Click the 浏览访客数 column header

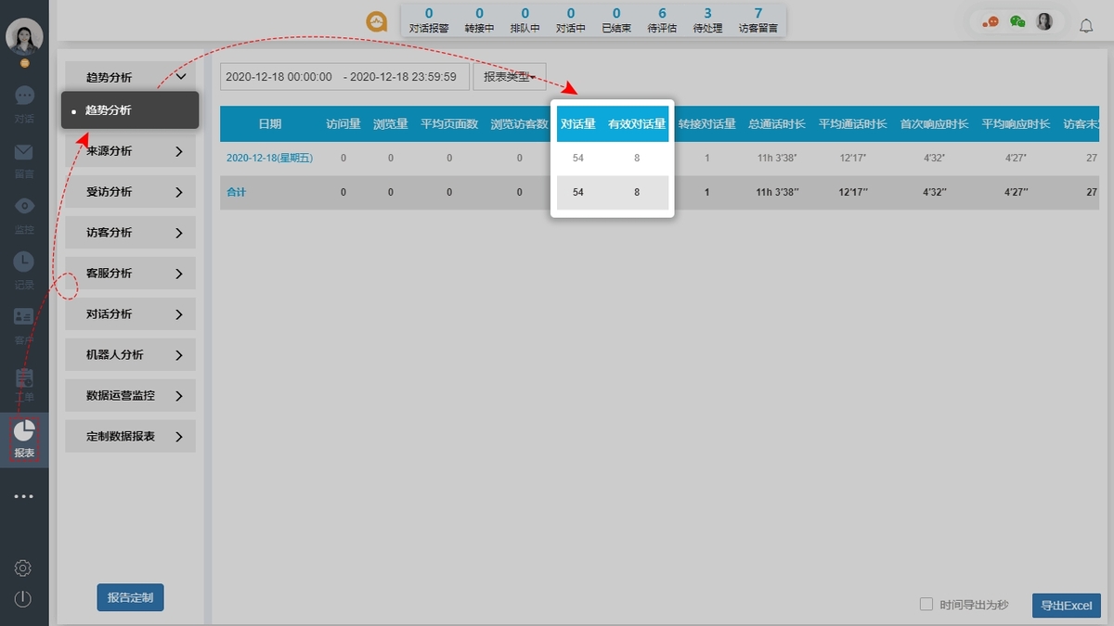(520, 124)
